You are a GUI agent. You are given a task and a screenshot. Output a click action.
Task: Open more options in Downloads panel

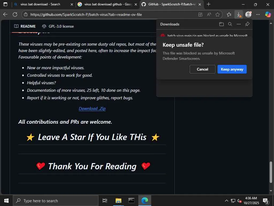click(x=239, y=24)
